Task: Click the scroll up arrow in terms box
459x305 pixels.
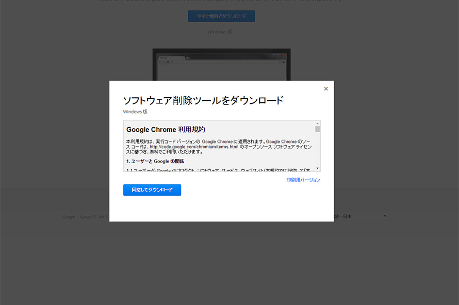Action: point(317,124)
